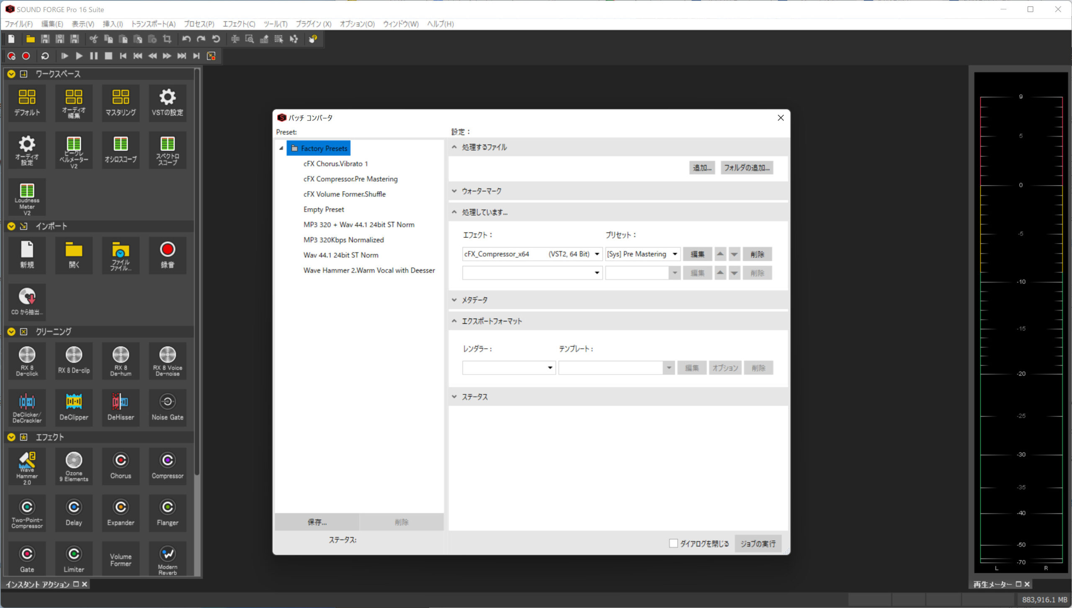This screenshot has height=608, width=1072.
Task: Open VSTの設定 settings
Action: click(x=167, y=103)
